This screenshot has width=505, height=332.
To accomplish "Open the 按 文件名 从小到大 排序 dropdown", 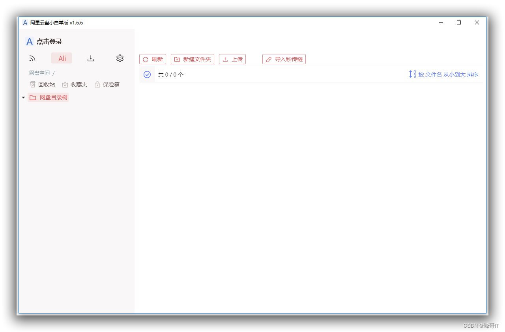I will pos(443,74).
